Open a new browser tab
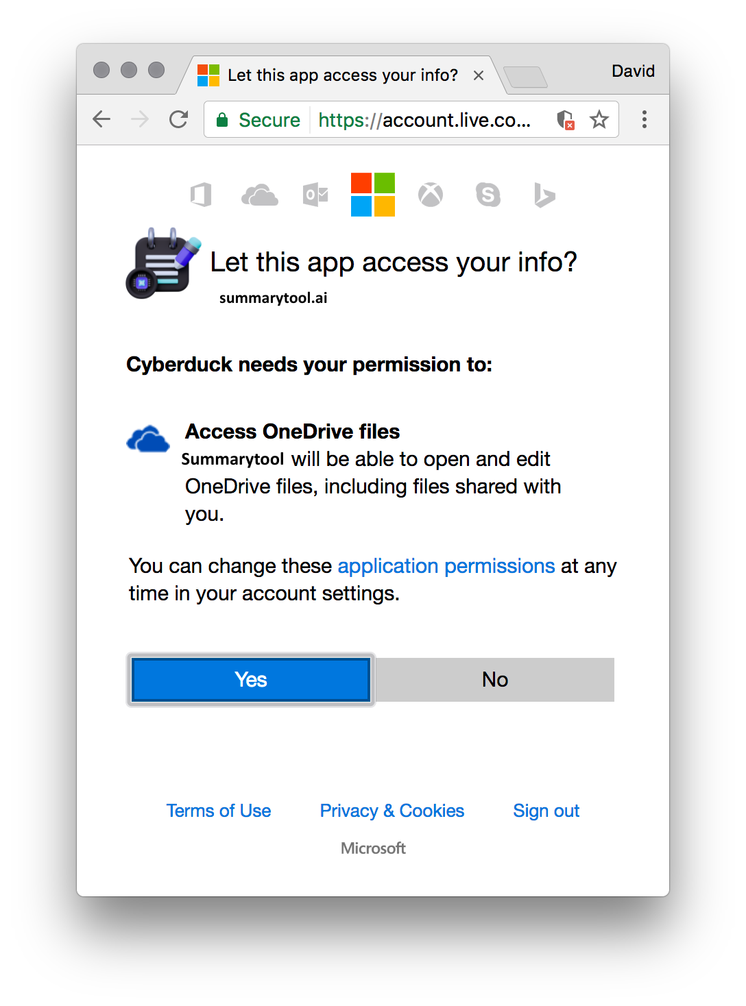The height and width of the screenshot is (1006, 746). 525,77
